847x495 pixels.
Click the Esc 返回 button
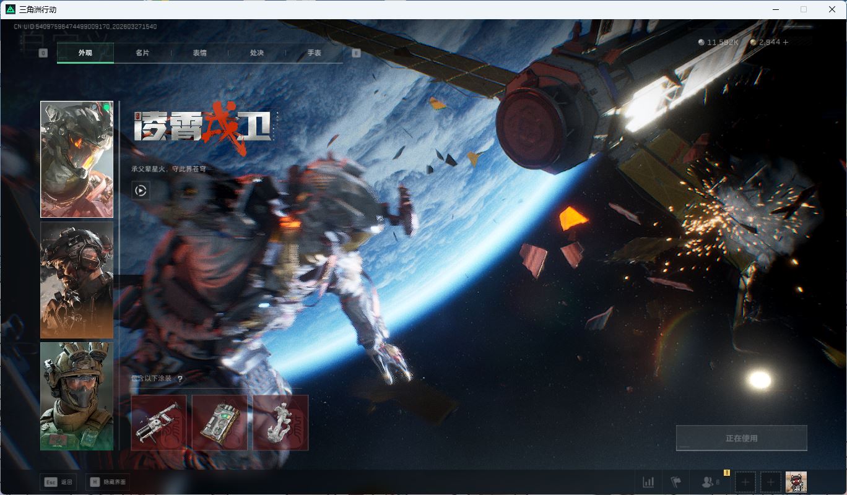point(58,482)
